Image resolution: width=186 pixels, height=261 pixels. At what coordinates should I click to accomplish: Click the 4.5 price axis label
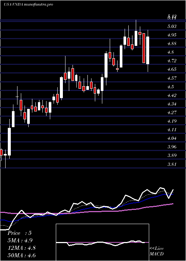pos(171,87)
